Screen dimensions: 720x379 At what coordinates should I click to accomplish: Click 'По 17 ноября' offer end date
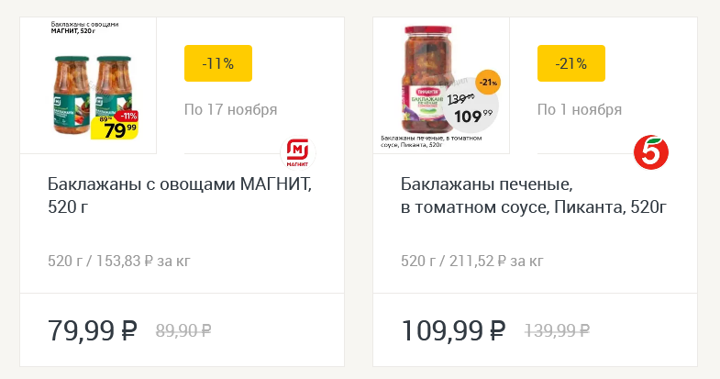coord(230,110)
